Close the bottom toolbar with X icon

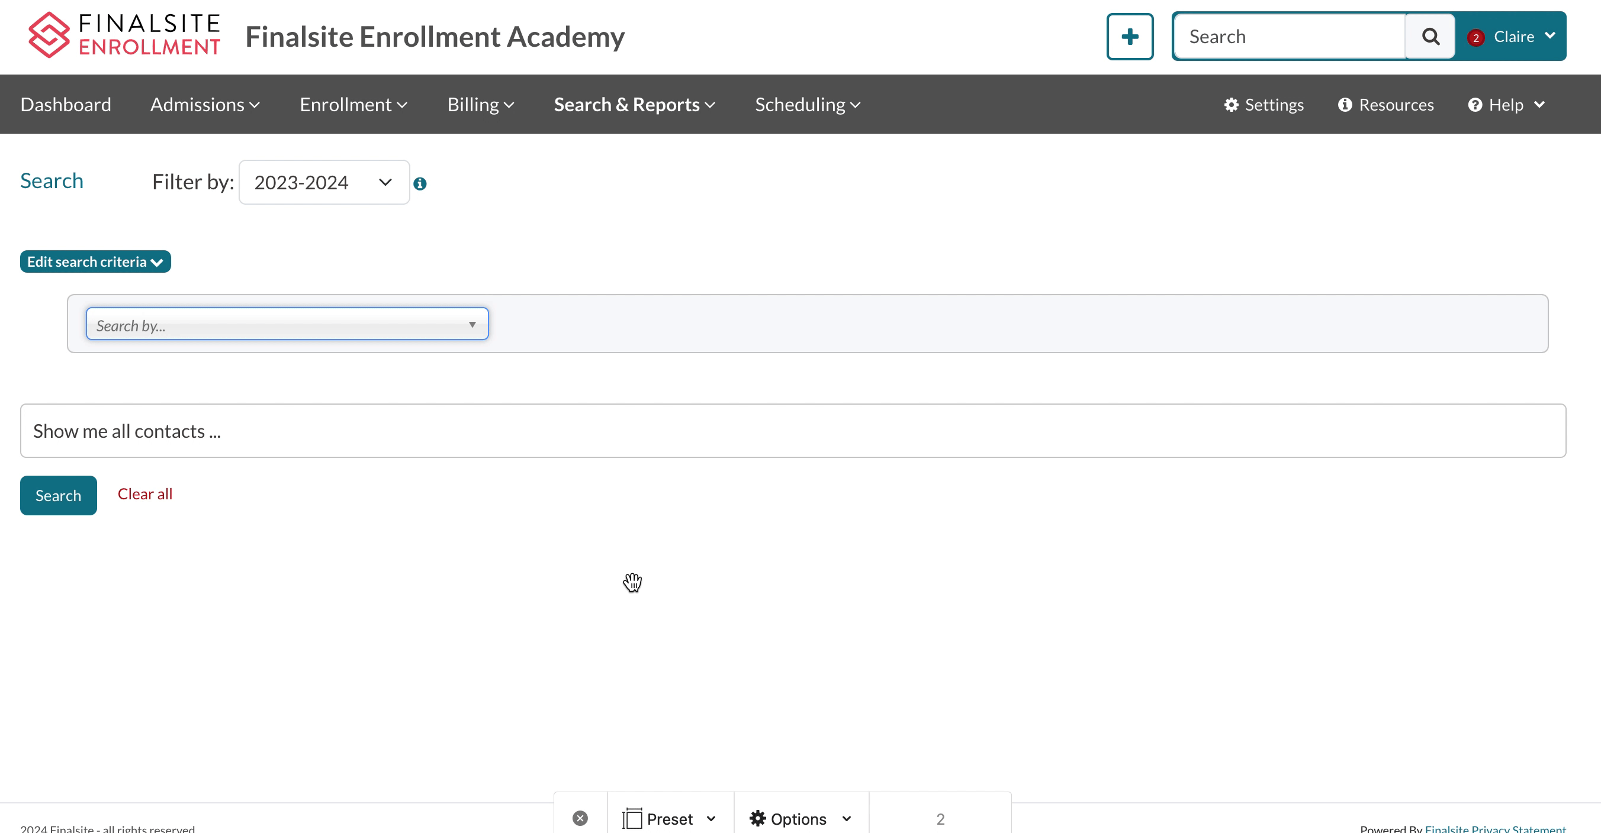click(580, 818)
